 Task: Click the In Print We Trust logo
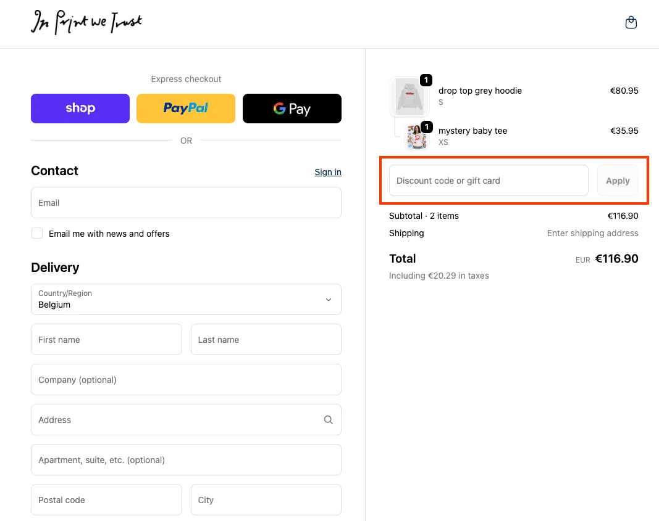[x=86, y=23]
